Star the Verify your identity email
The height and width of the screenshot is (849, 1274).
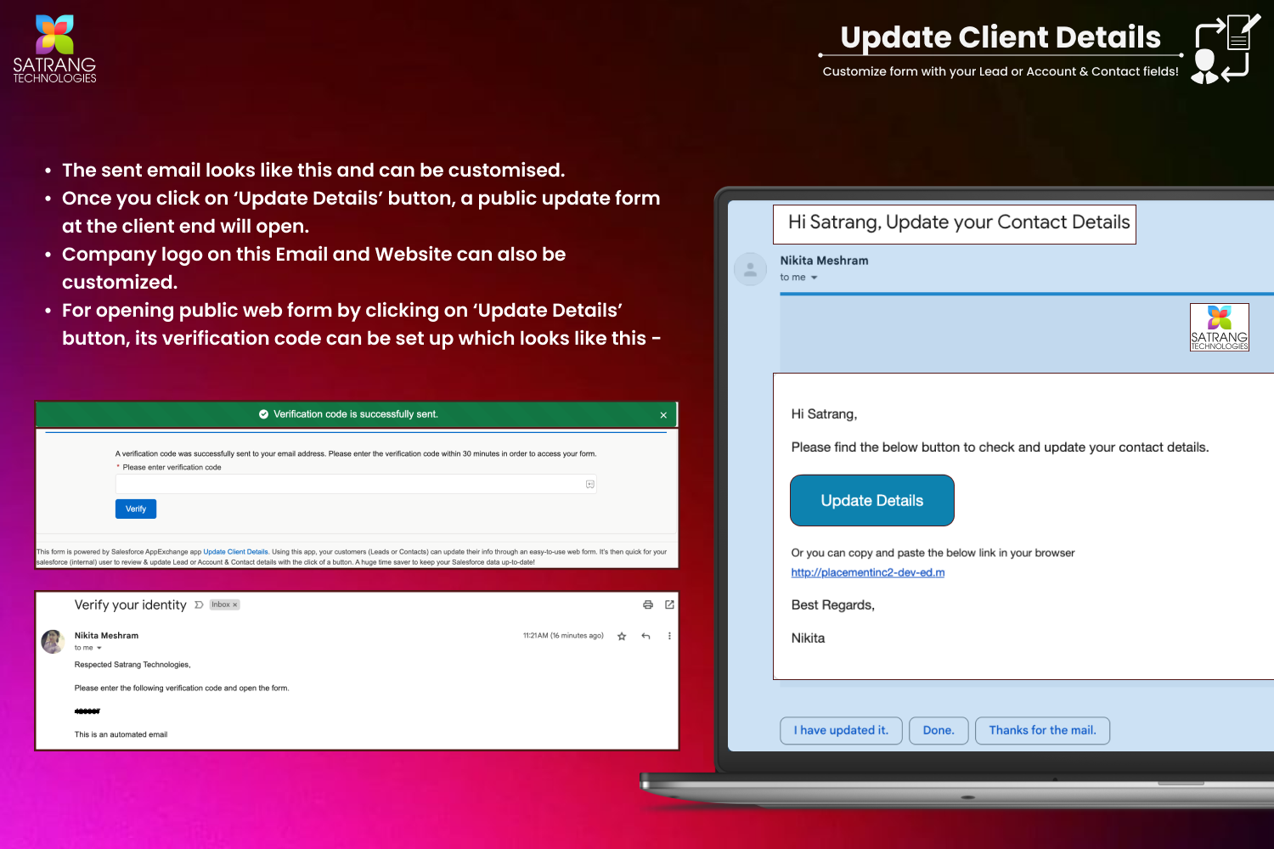[622, 636]
